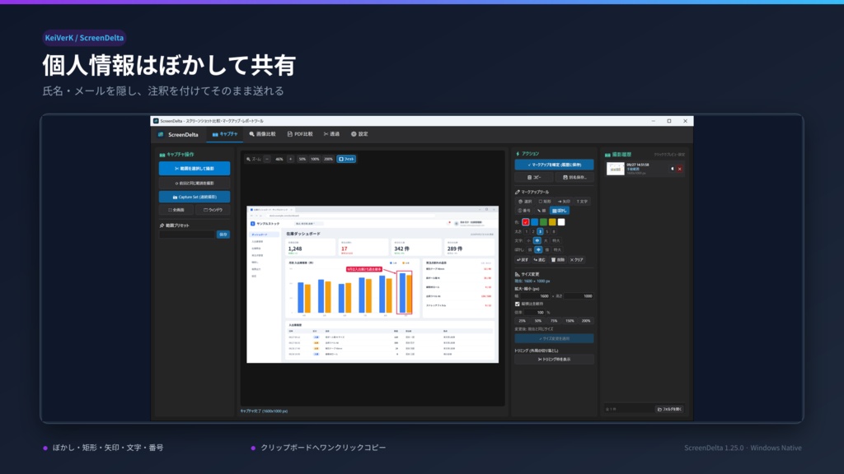The image size is (844, 474).
Task: Undo markup with 戻す
Action: click(x=523, y=260)
